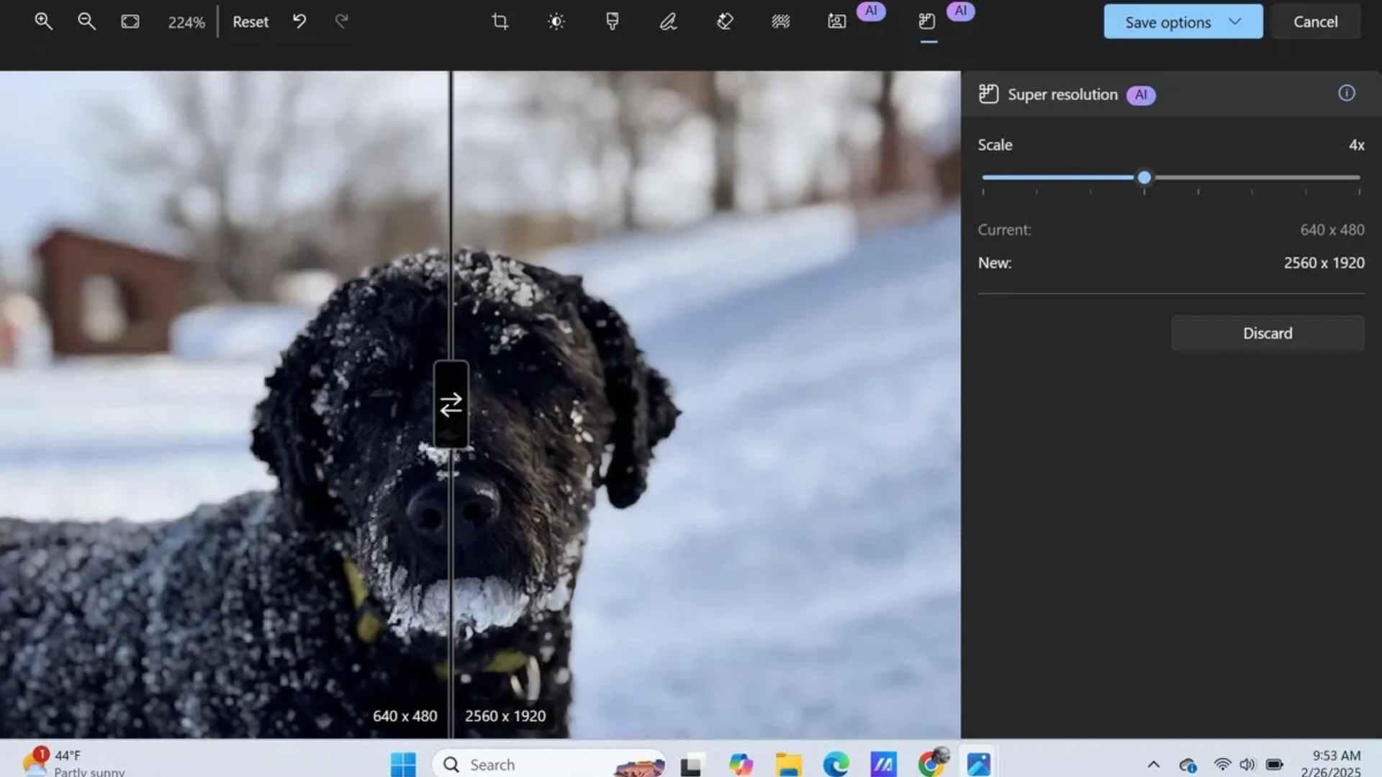Select the Filter brush tool
Screen dimensions: 1382x777
tap(612, 22)
